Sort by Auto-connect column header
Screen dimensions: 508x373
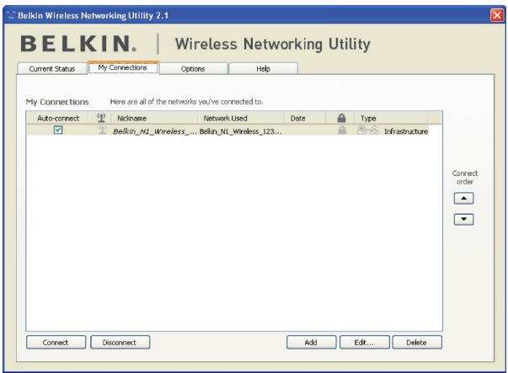(58, 118)
